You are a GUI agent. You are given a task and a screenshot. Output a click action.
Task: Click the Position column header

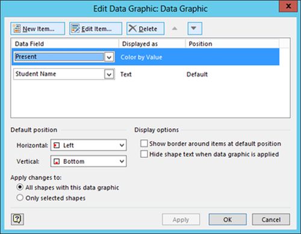[232, 44]
